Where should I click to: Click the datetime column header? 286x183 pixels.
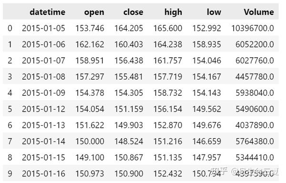(x=47, y=12)
